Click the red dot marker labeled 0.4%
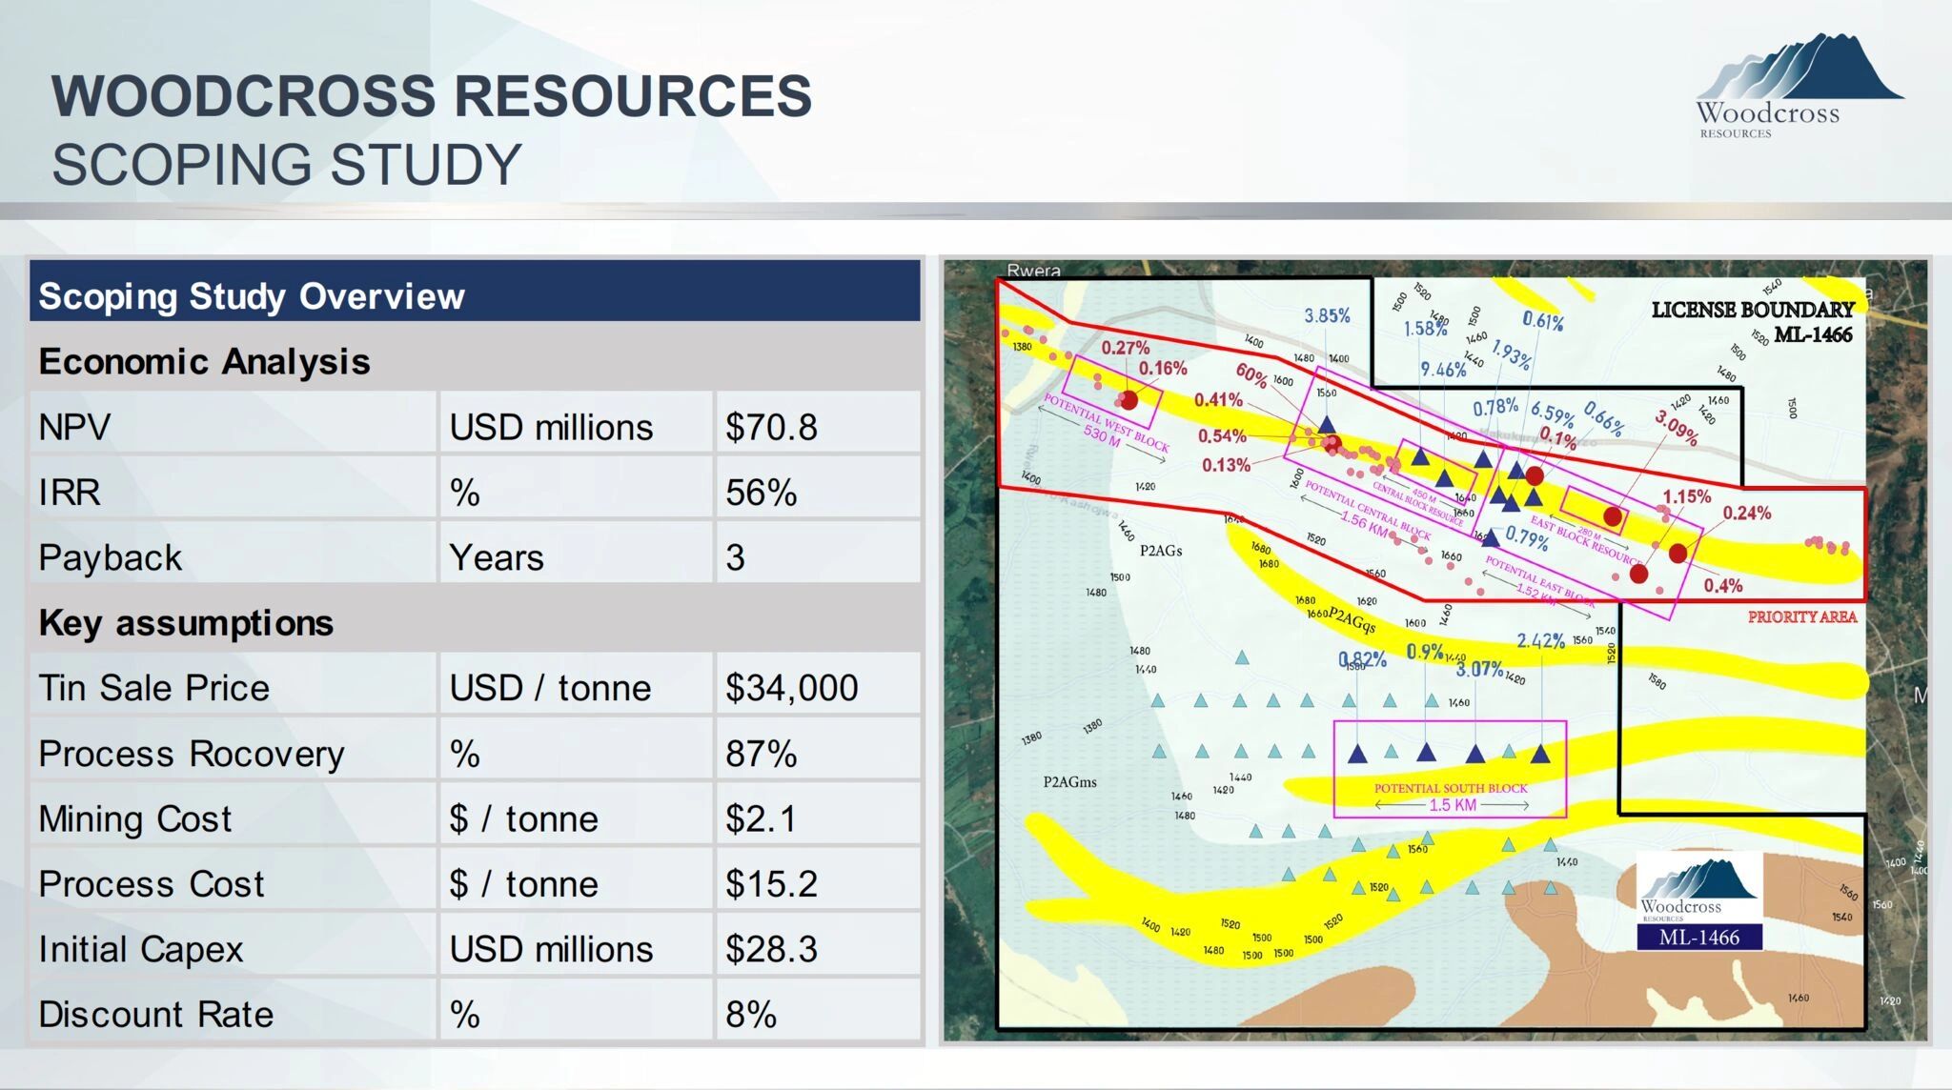Viewport: 1952px width, 1090px height. [1679, 555]
